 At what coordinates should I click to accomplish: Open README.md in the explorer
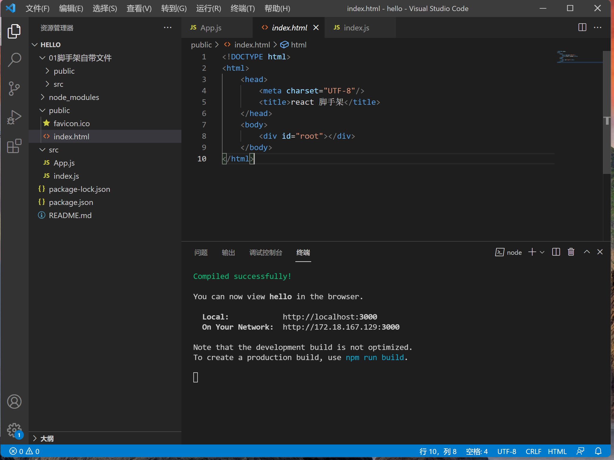tap(105, 215)
